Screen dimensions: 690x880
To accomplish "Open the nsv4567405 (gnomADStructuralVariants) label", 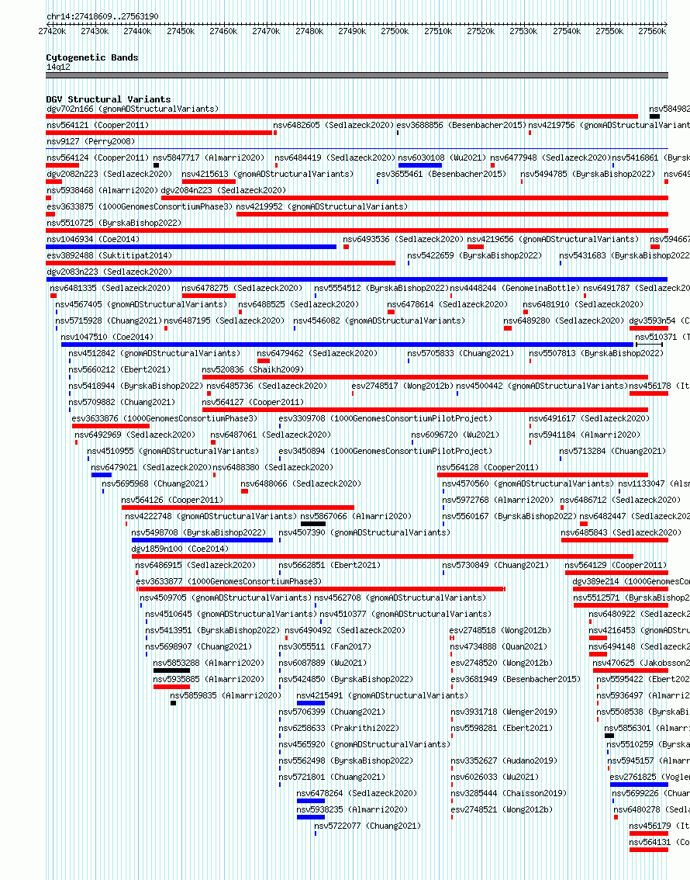I will pyautogui.click(x=141, y=304).
